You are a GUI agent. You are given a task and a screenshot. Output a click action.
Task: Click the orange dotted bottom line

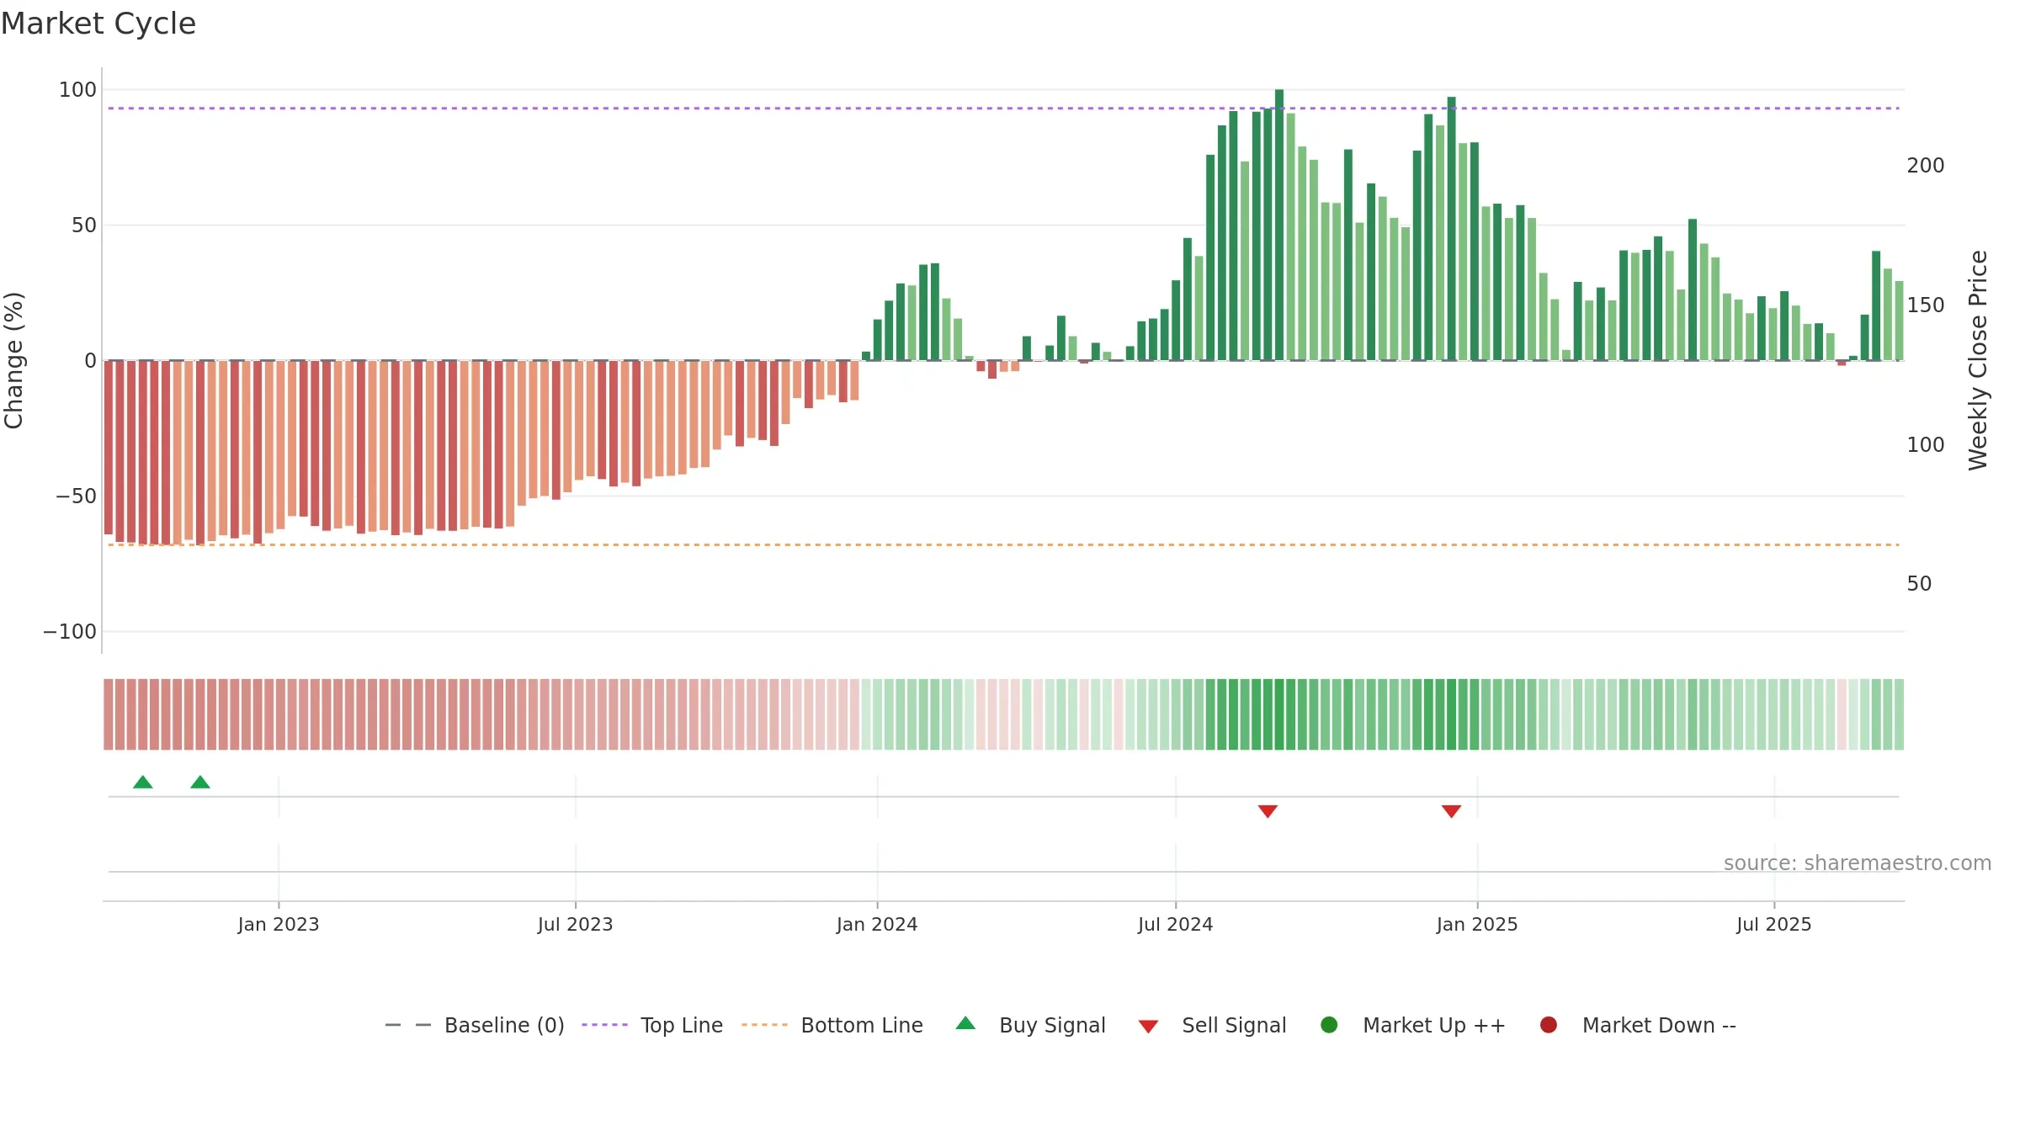click(1003, 545)
